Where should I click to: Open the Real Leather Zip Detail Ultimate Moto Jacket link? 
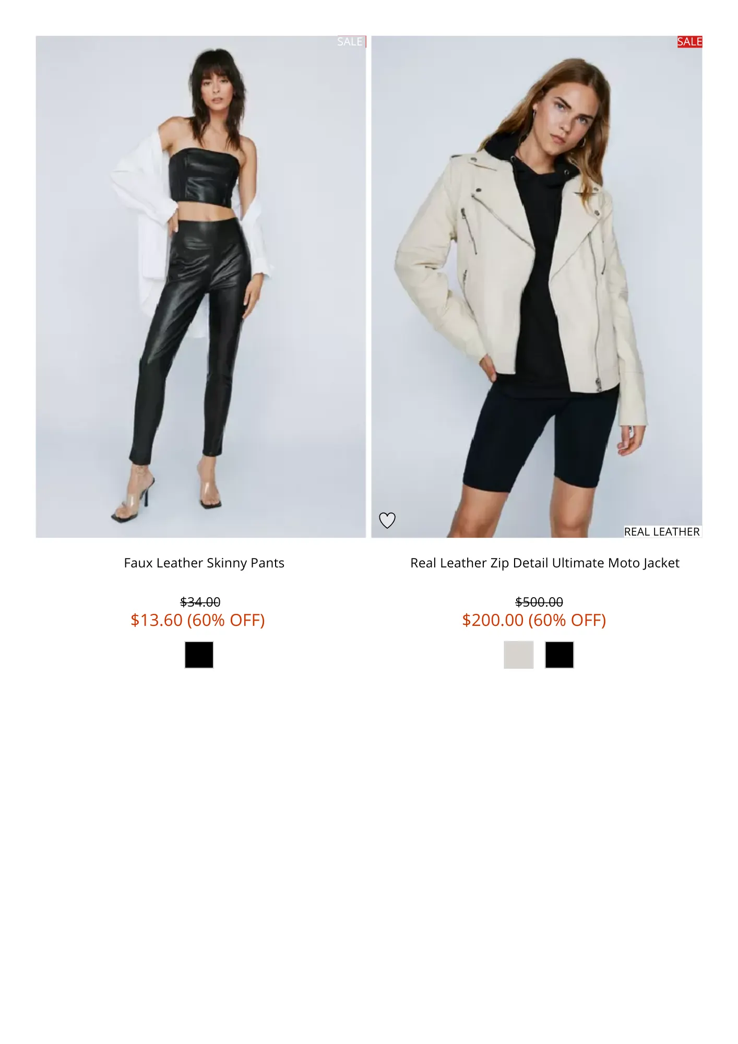pyautogui.click(x=545, y=563)
